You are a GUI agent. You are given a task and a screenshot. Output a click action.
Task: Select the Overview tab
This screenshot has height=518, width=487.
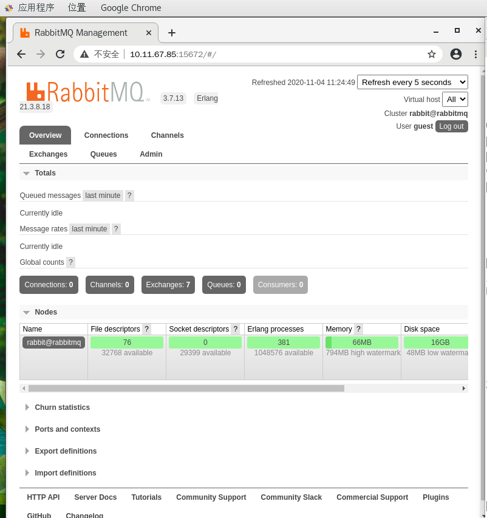coord(46,135)
